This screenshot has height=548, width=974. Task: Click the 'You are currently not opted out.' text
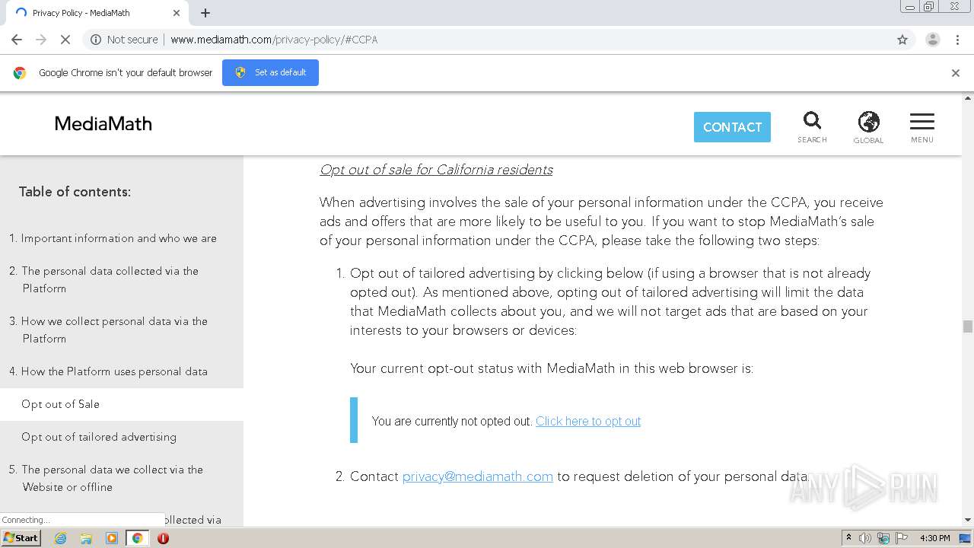[452, 421]
